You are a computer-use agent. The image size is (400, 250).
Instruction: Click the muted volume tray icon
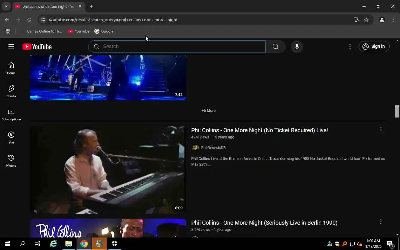359,244
